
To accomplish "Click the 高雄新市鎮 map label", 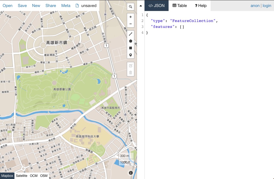I will pyautogui.click(x=57, y=43).
